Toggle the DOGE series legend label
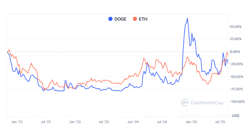This screenshot has height=129, width=248. 120,19
